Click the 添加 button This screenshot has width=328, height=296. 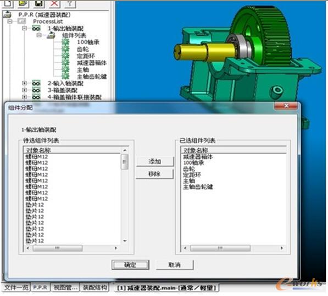155,162
